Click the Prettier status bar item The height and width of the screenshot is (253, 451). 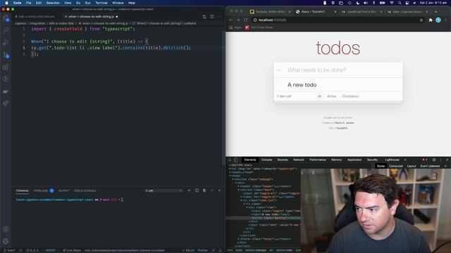(x=203, y=250)
